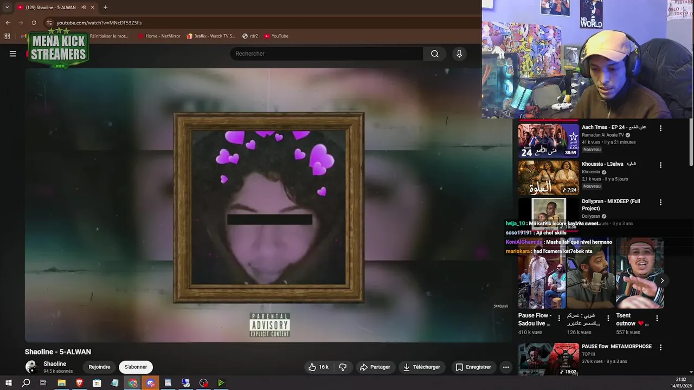Open more actions ellipsis under the video
The height and width of the screenshot is (390, 694).
(x=506, y=367)
